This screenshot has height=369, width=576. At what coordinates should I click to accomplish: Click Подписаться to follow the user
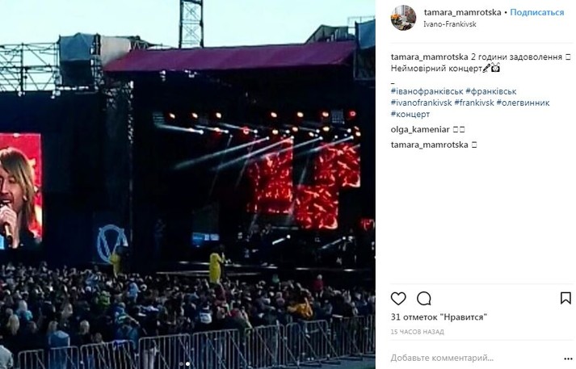[537, 12]
